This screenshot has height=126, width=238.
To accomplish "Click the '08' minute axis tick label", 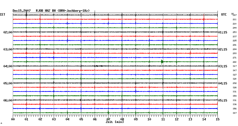I will coord(122,119).
